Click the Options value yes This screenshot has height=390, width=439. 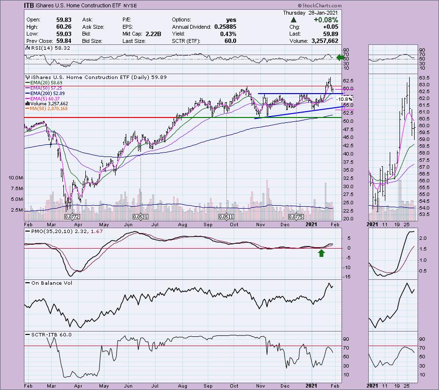click(x=231, y=20)
